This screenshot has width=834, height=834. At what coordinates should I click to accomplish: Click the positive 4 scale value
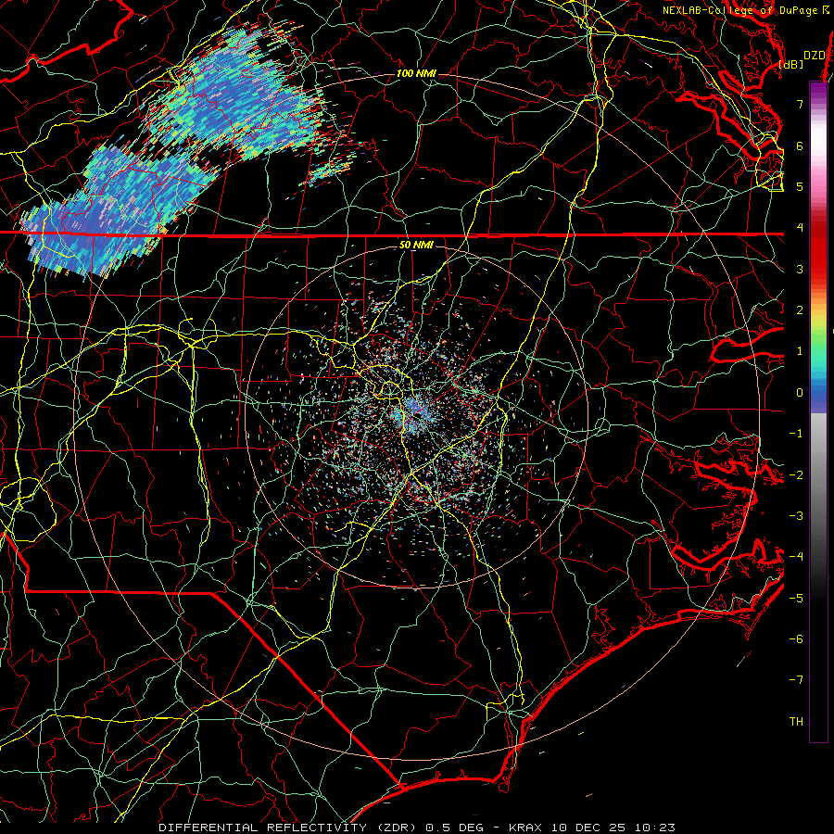[x=800, y=228]
